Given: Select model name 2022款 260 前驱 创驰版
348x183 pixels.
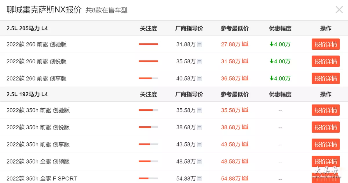Looking at the screenshot, I should click(37, 44).
